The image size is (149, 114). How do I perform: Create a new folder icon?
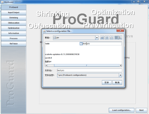click(112, 38)
